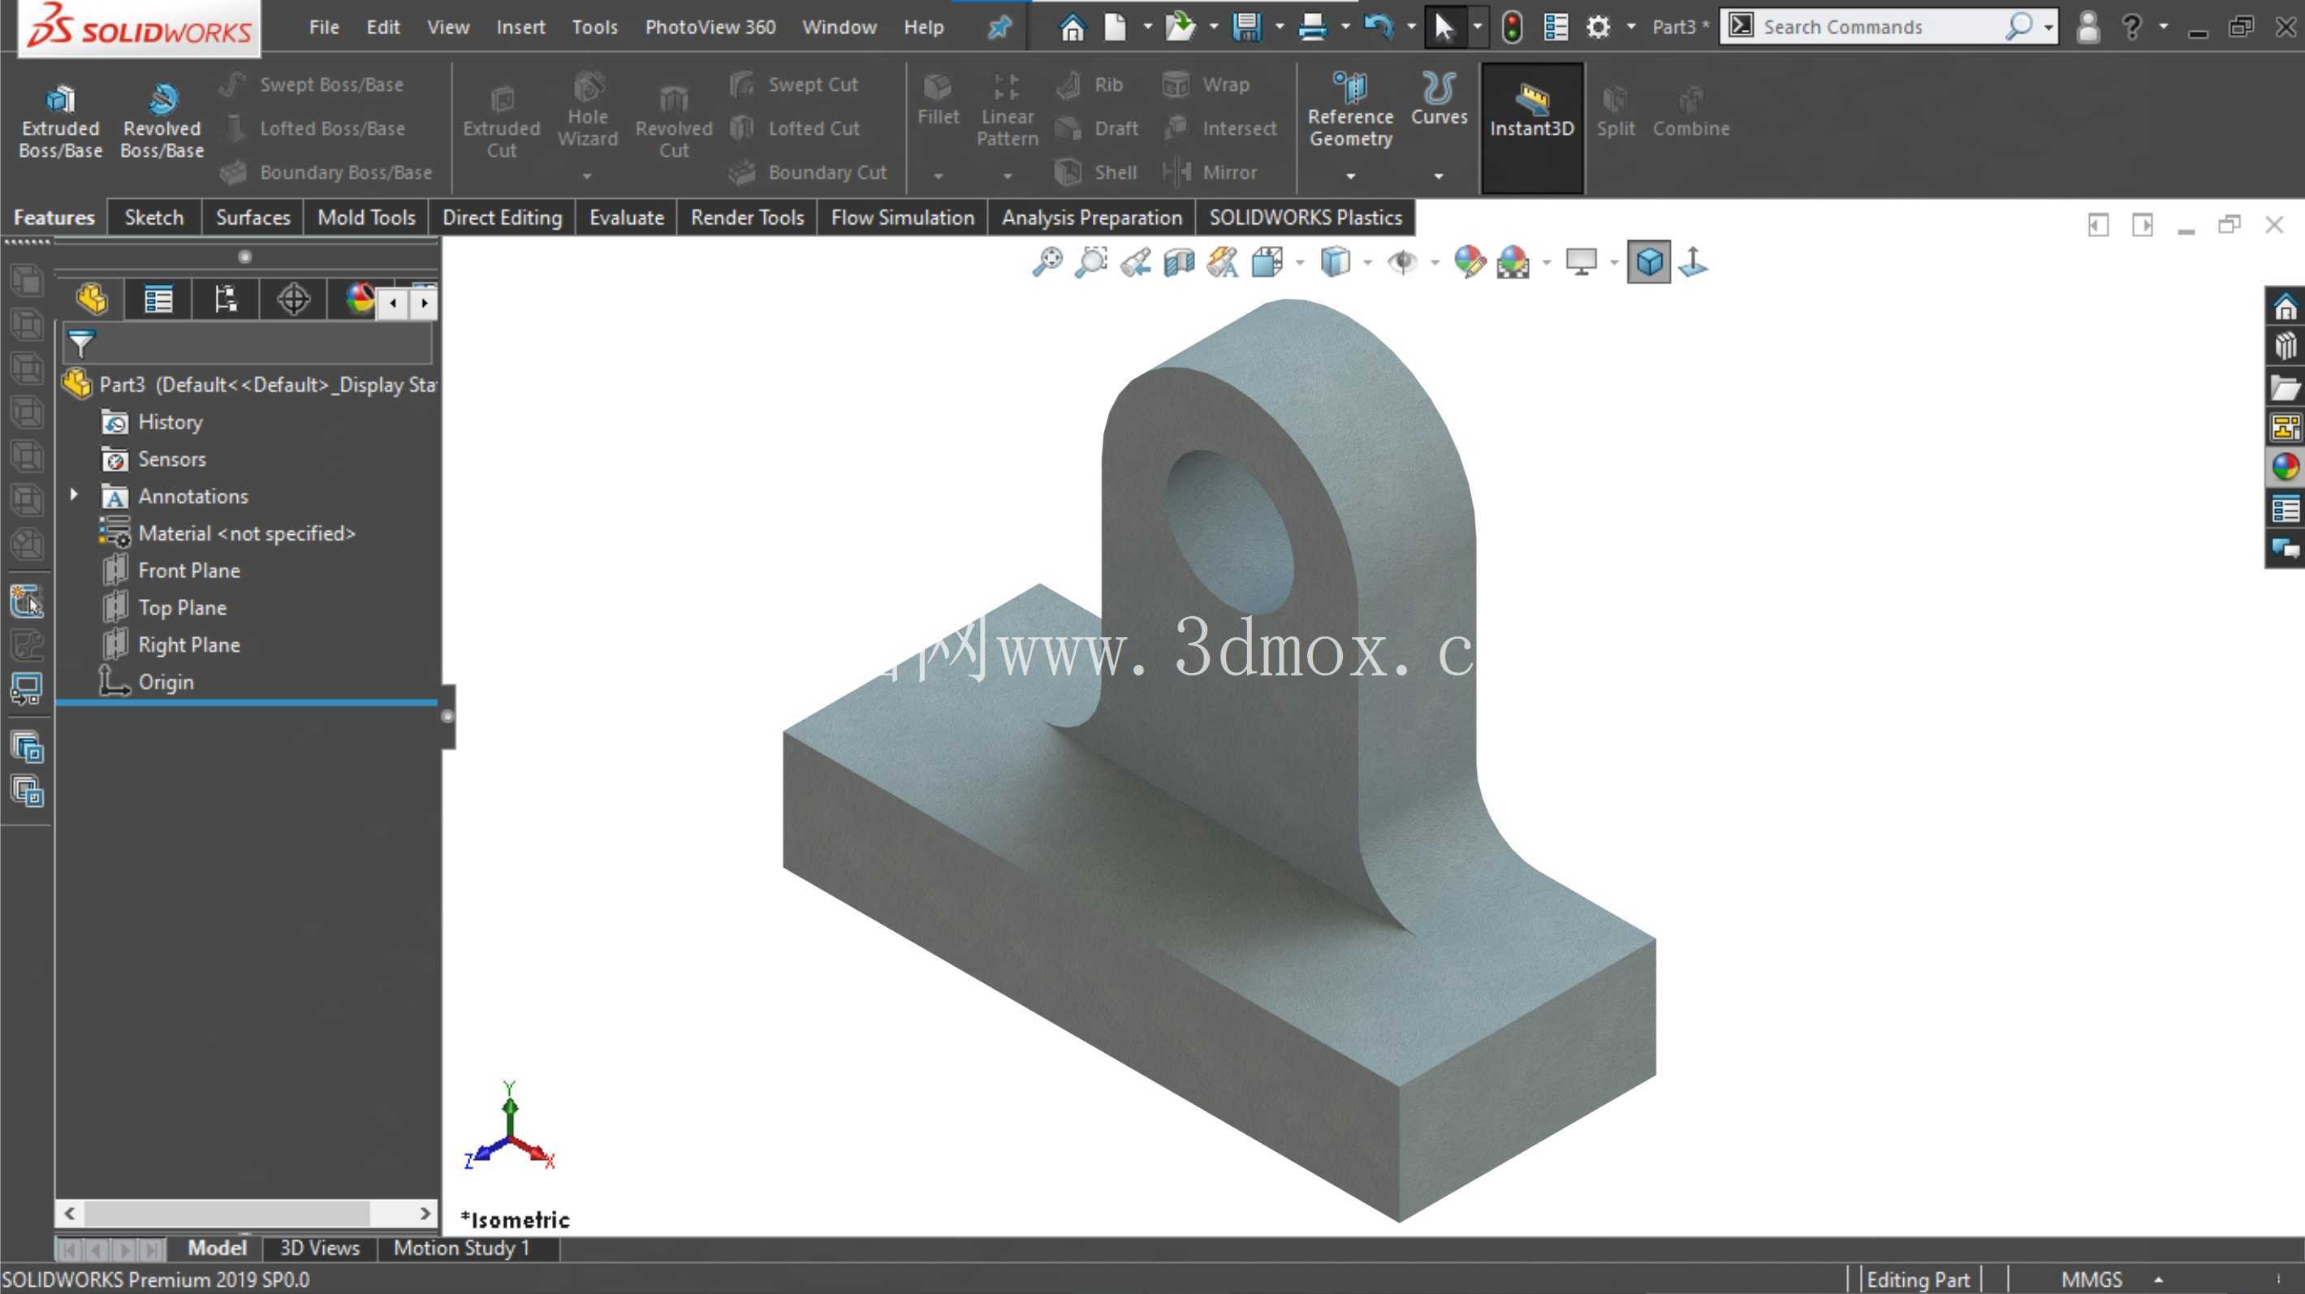Click the Open file icon
Image resolution: width=2305 pixels, height=1294 pixels.
coord(1181,27)
